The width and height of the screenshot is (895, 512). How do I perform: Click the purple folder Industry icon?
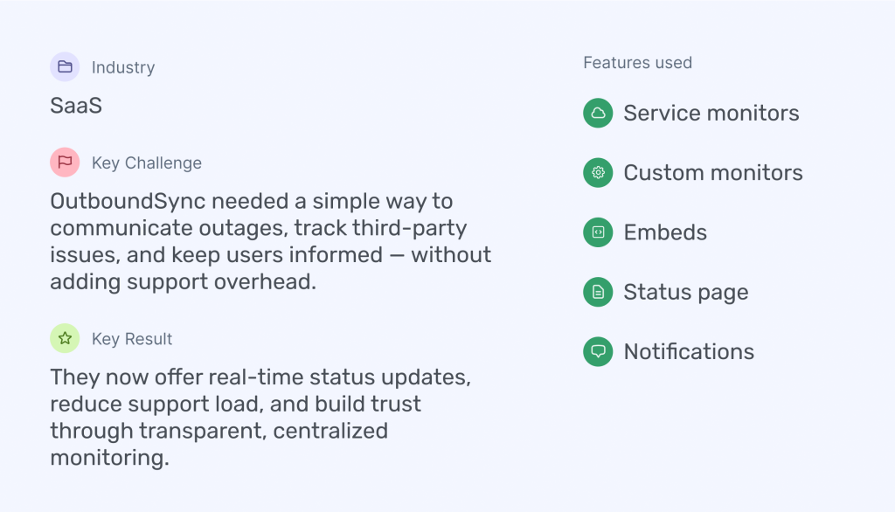pos(65,67)
